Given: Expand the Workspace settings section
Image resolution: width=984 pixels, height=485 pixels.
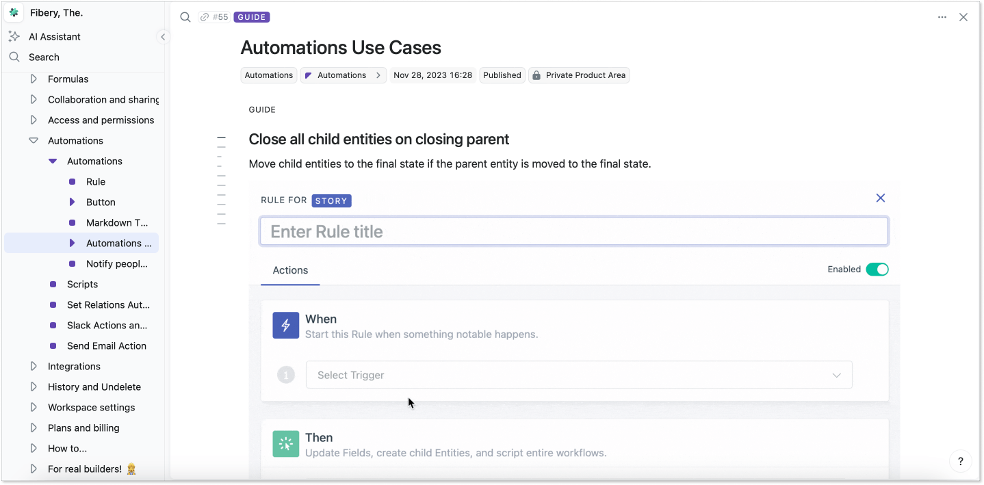Looking at the screenshot, I should (34, 408).
